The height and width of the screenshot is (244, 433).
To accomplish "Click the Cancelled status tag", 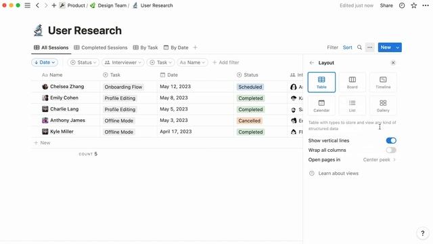I will [250, 121].
